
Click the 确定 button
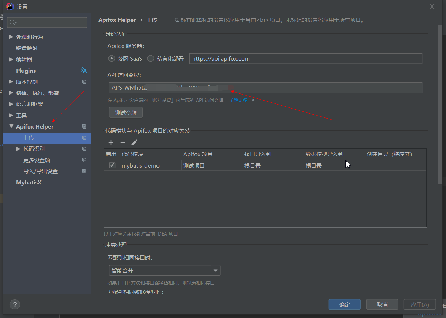(x=345, y=304)
